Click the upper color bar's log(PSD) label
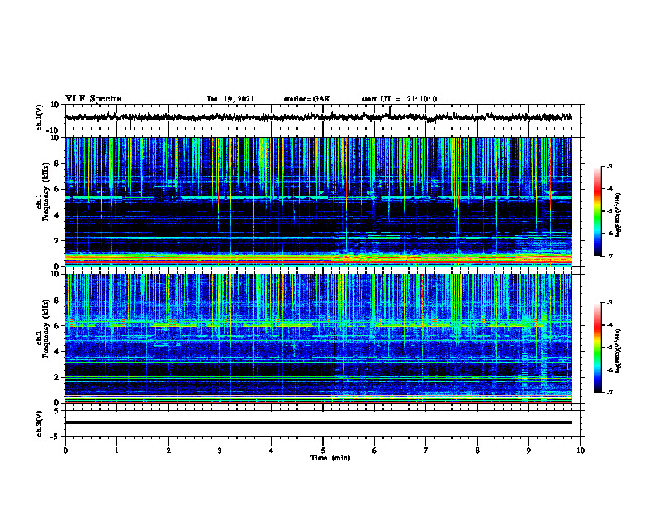Viewport: 654px width, 505px height. coord(618,215)
